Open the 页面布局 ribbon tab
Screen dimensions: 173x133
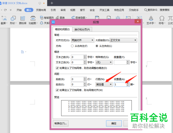[41, 10]
